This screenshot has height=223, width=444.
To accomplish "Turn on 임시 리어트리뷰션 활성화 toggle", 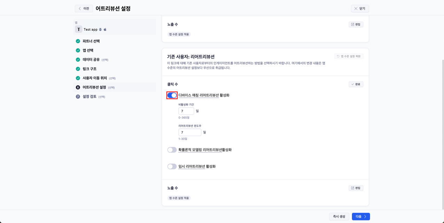I will click(x=172, y=167).
